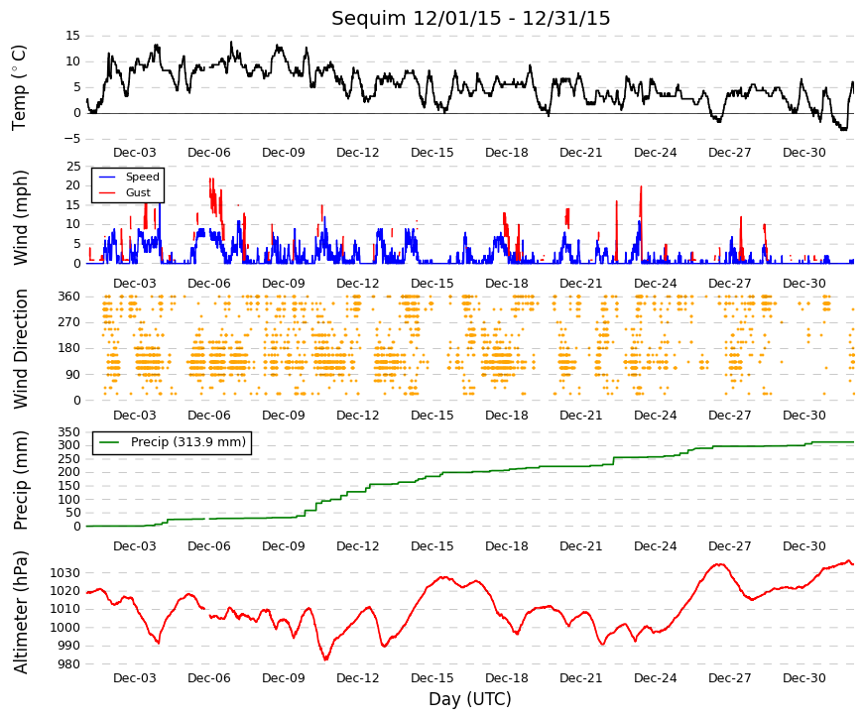This screenshot has height=719, width=864.
Task: Click the 1030 tick on altimeter axis
Action: tap(65, 573)
